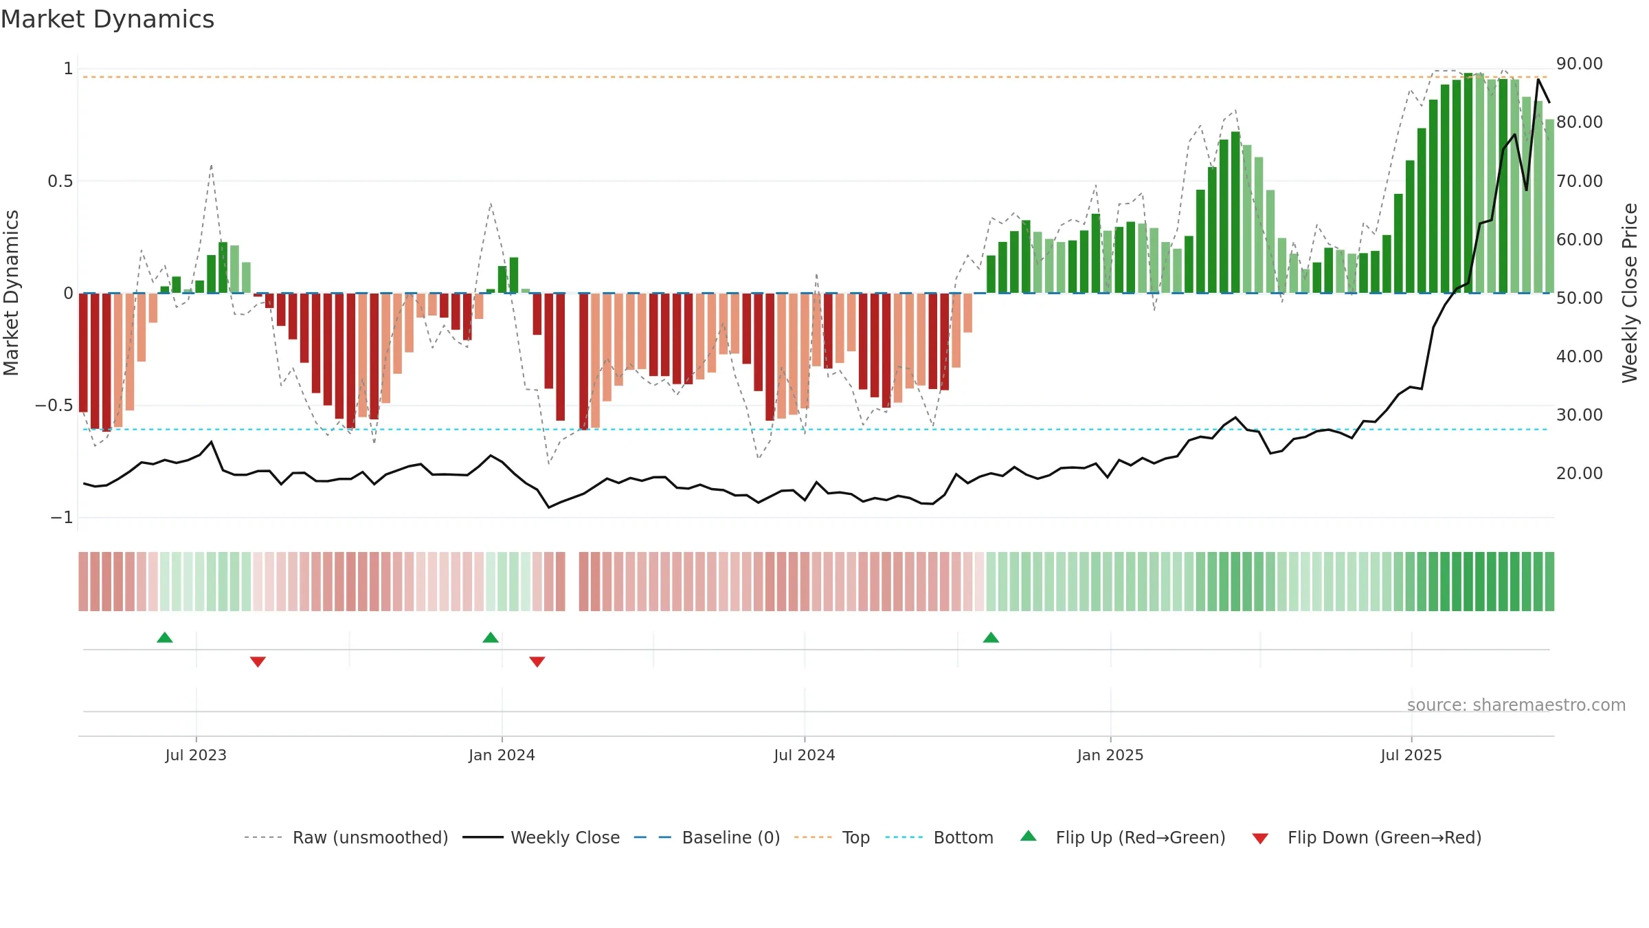Click the blue dashed Baseline legend line sample
The image size is (1649, 928).
coord(653,837)
